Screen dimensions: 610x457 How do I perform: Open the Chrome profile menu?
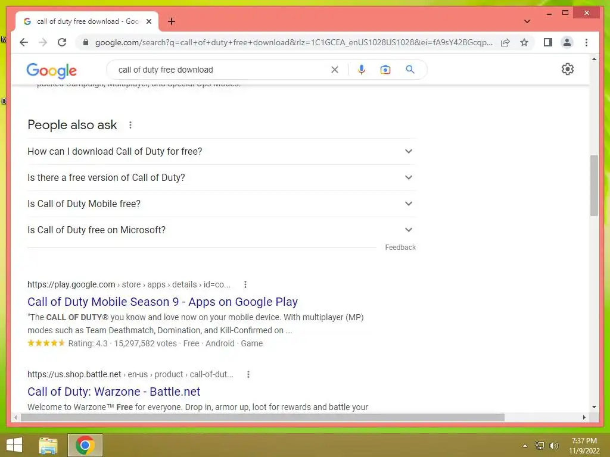coord(567,42)
